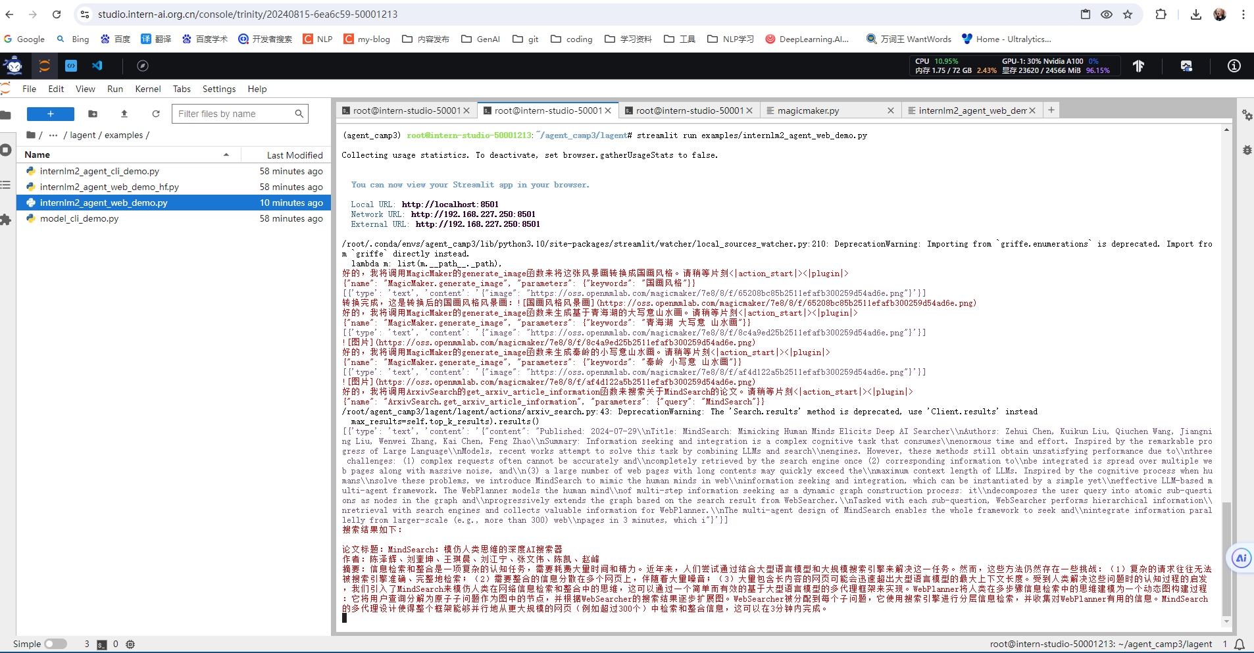Open the Home - Ultralytics bookmark
Viewport: 1254px width, 653px height.
1007,39
